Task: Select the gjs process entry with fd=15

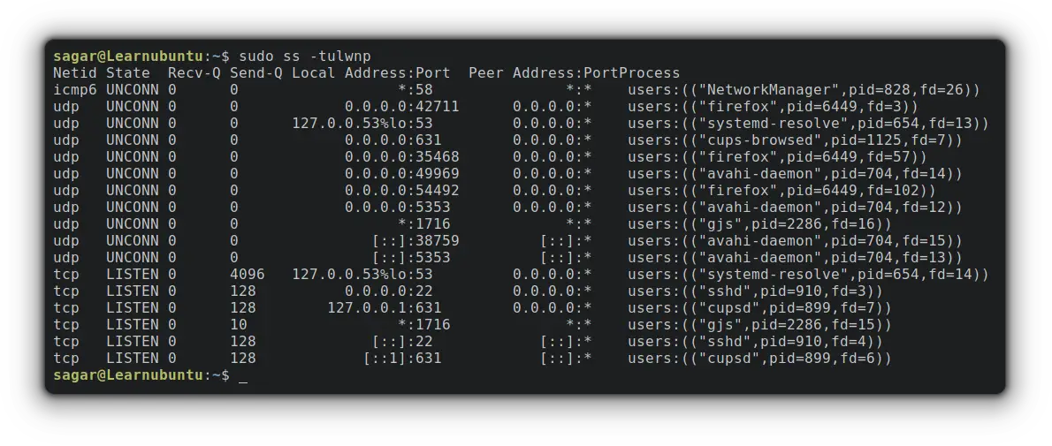Action: tap(759, 325)
